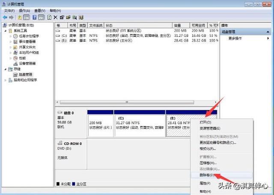The image size is (274, 195).
Task: Select 磁盘管理 in the tree
Action: tap(26, 74)
